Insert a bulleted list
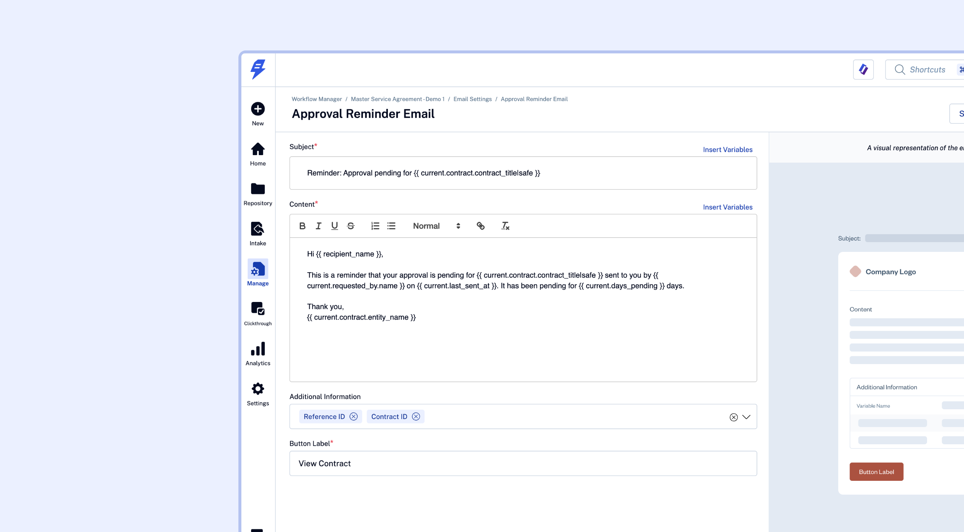 [391, 226]
